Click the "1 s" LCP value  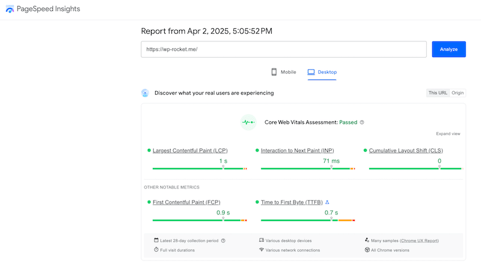pyautogui.click(x=223, y=161)
